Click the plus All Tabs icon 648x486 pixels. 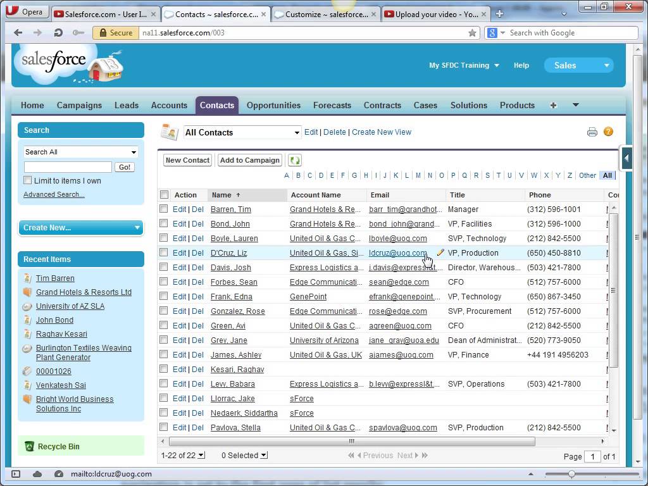point(553,106)
